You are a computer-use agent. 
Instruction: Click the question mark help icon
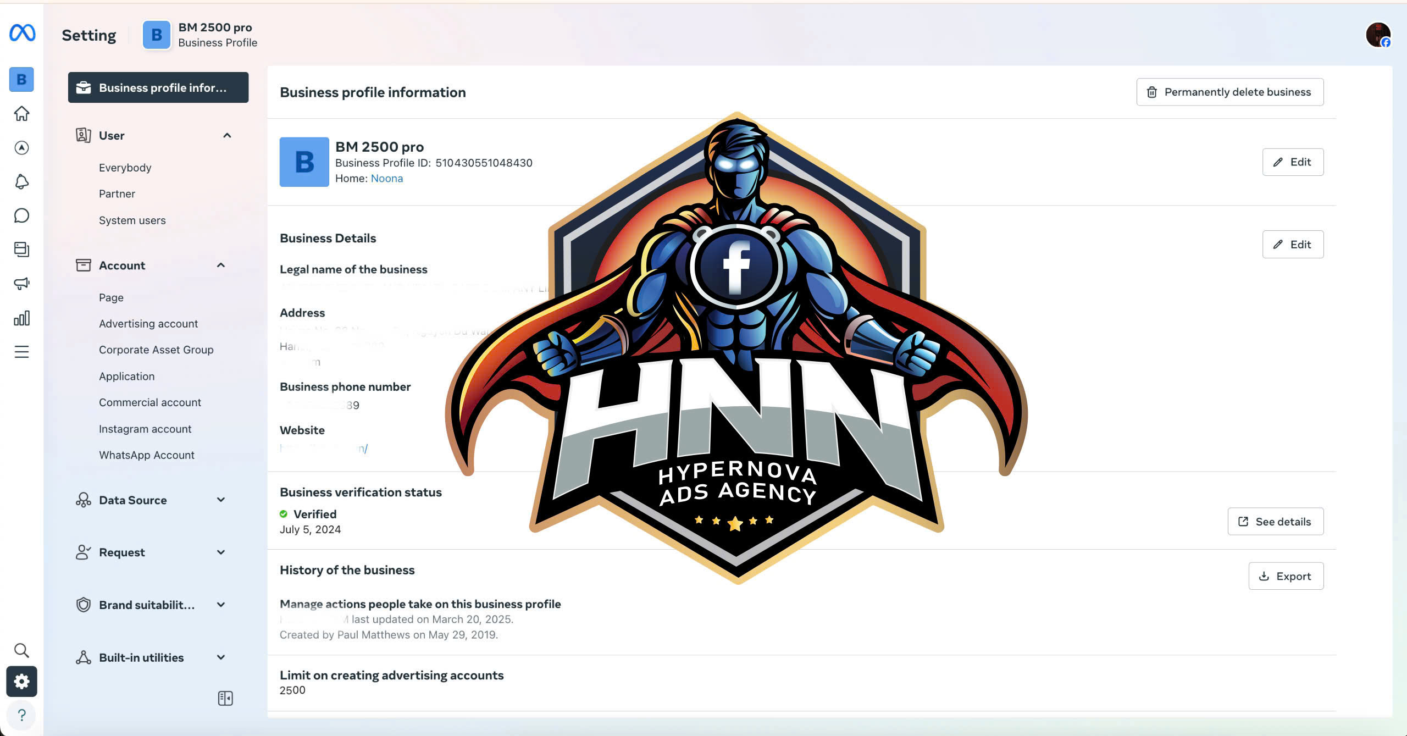pyautogui.click(x=21, y=715)
